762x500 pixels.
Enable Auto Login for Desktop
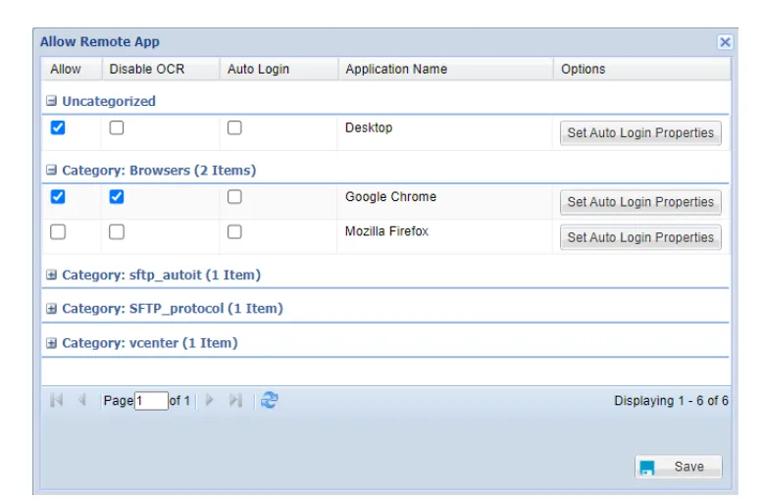[234, 127]
